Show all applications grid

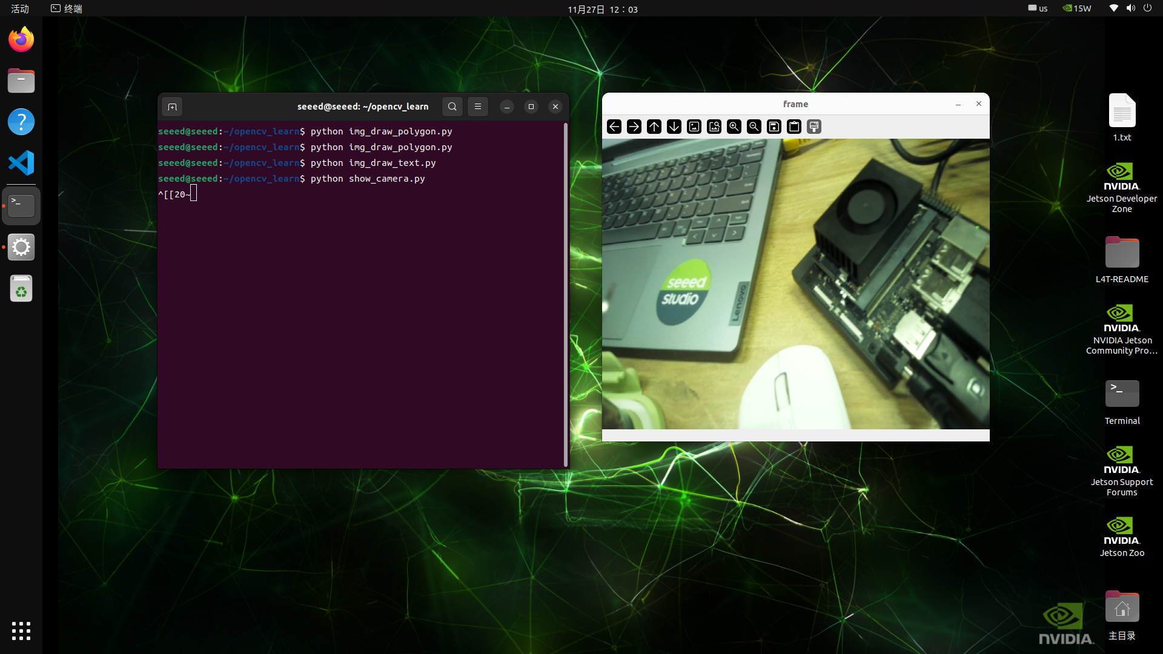pos(21,631)
